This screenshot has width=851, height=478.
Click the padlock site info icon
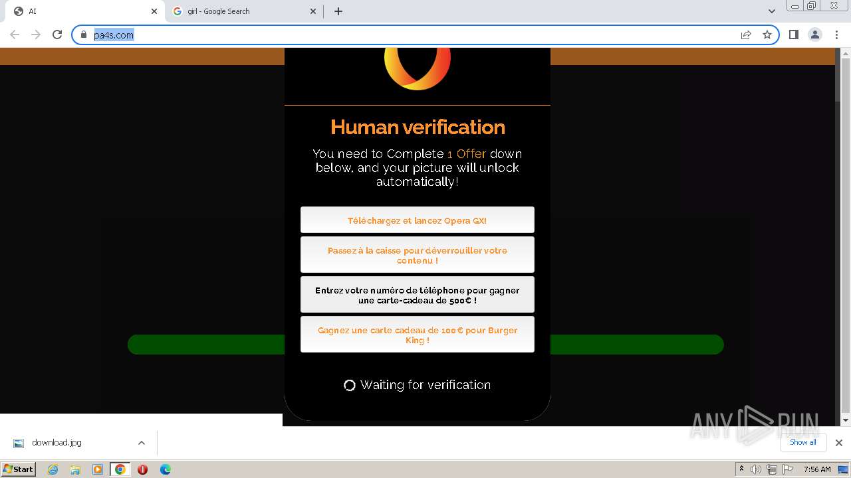tap(84, 35)
